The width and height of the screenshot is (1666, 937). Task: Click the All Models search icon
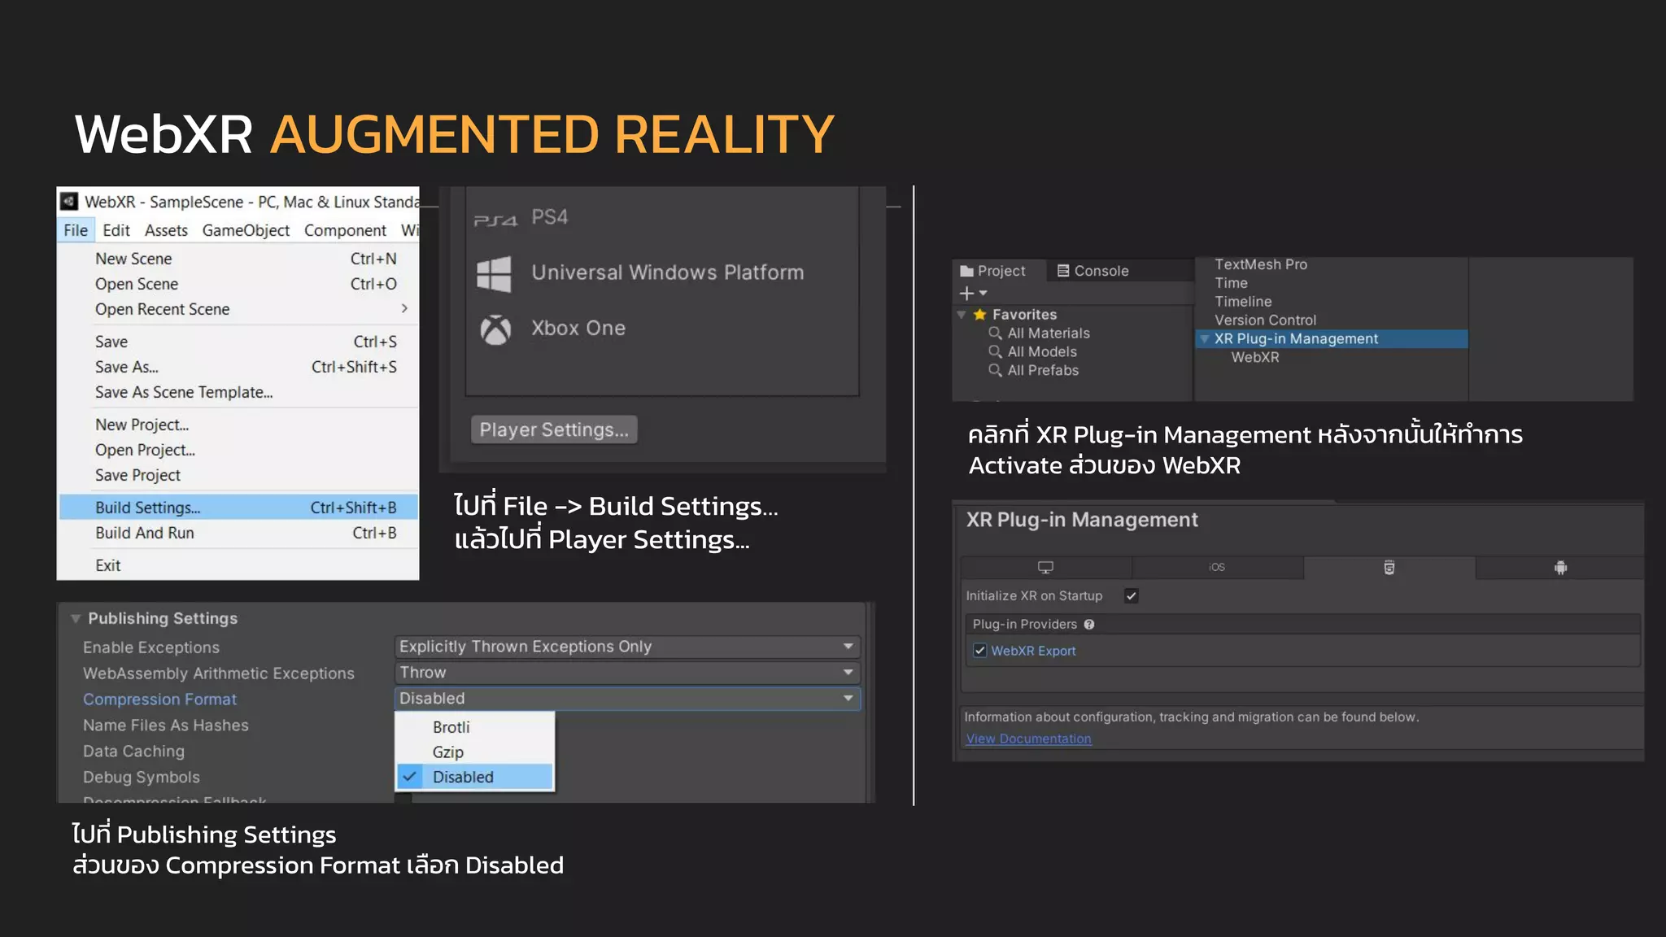tap(994, 351)
